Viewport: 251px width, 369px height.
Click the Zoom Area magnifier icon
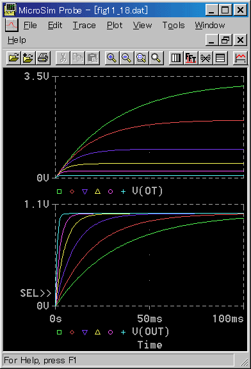pyautogui.click(x=141, y=58)
